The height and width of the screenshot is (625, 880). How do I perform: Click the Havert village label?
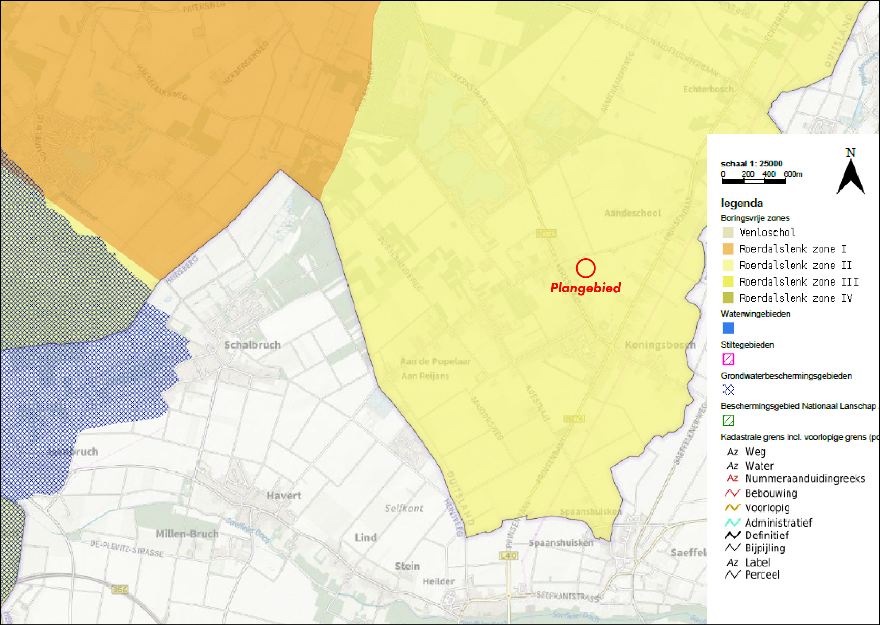284,495
